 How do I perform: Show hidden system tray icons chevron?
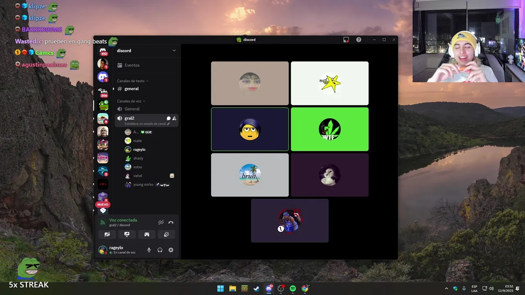point(446,288)
